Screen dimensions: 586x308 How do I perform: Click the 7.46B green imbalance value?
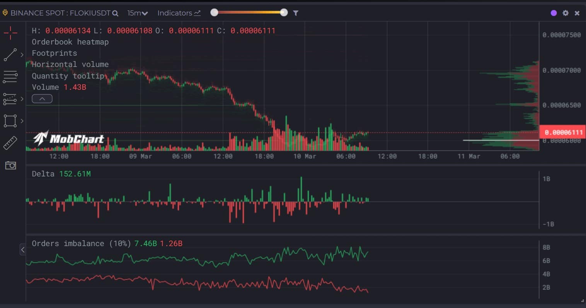pos(145,244)
